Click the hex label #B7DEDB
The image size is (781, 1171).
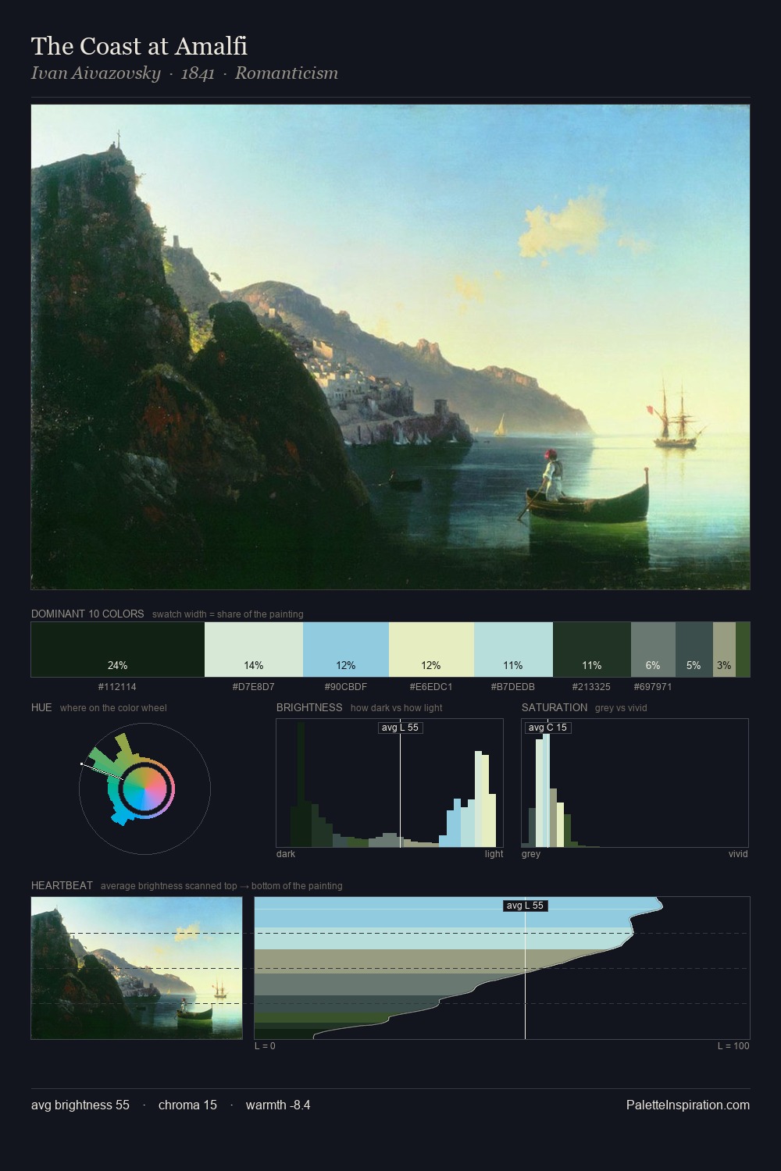(513, 687)
